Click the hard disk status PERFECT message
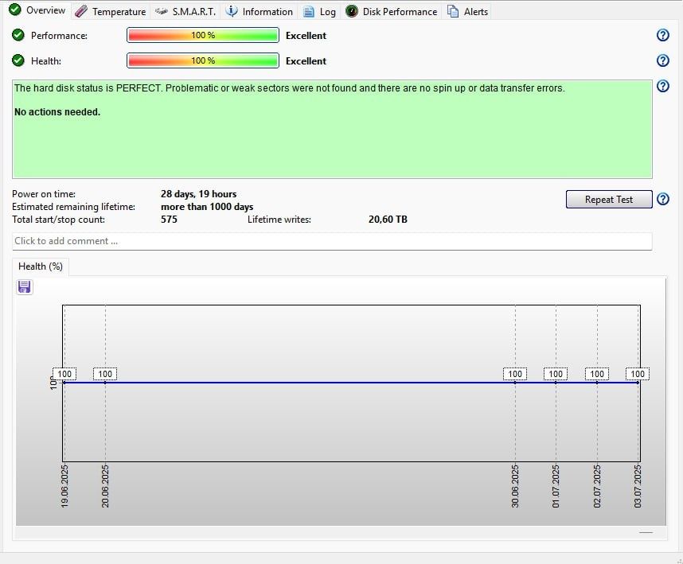This screenshot has width=683, height=564. coord(289,88)
